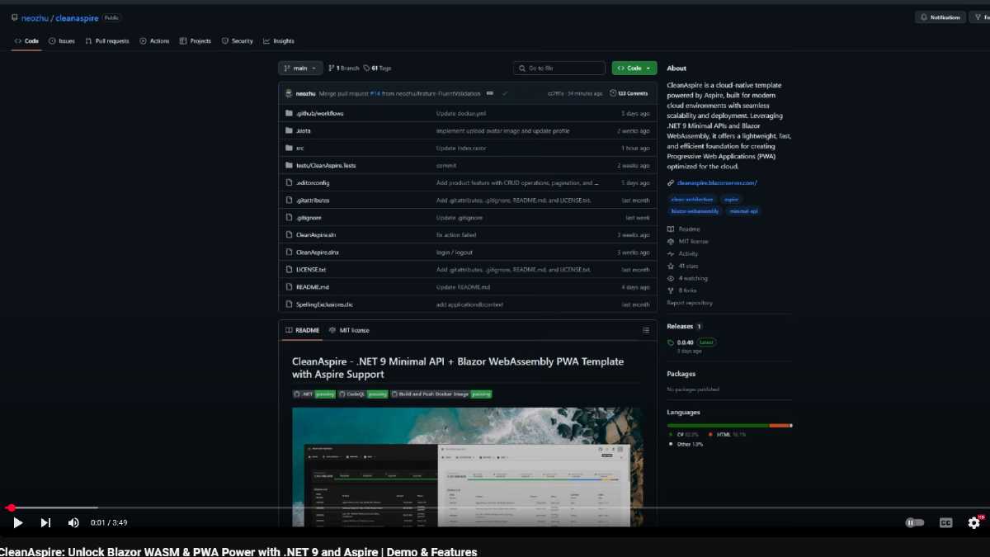
Task: Switch to the MIT license tab
Action: coord(350,330)
